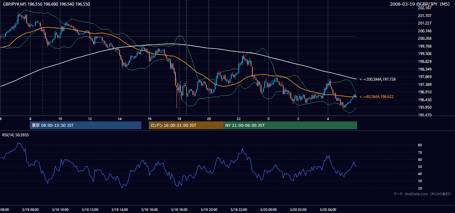Click the 3/19 14:00 date label
The width and height of the screenshot is (455, 213).
pyautogui.click(x=119, y=210)
